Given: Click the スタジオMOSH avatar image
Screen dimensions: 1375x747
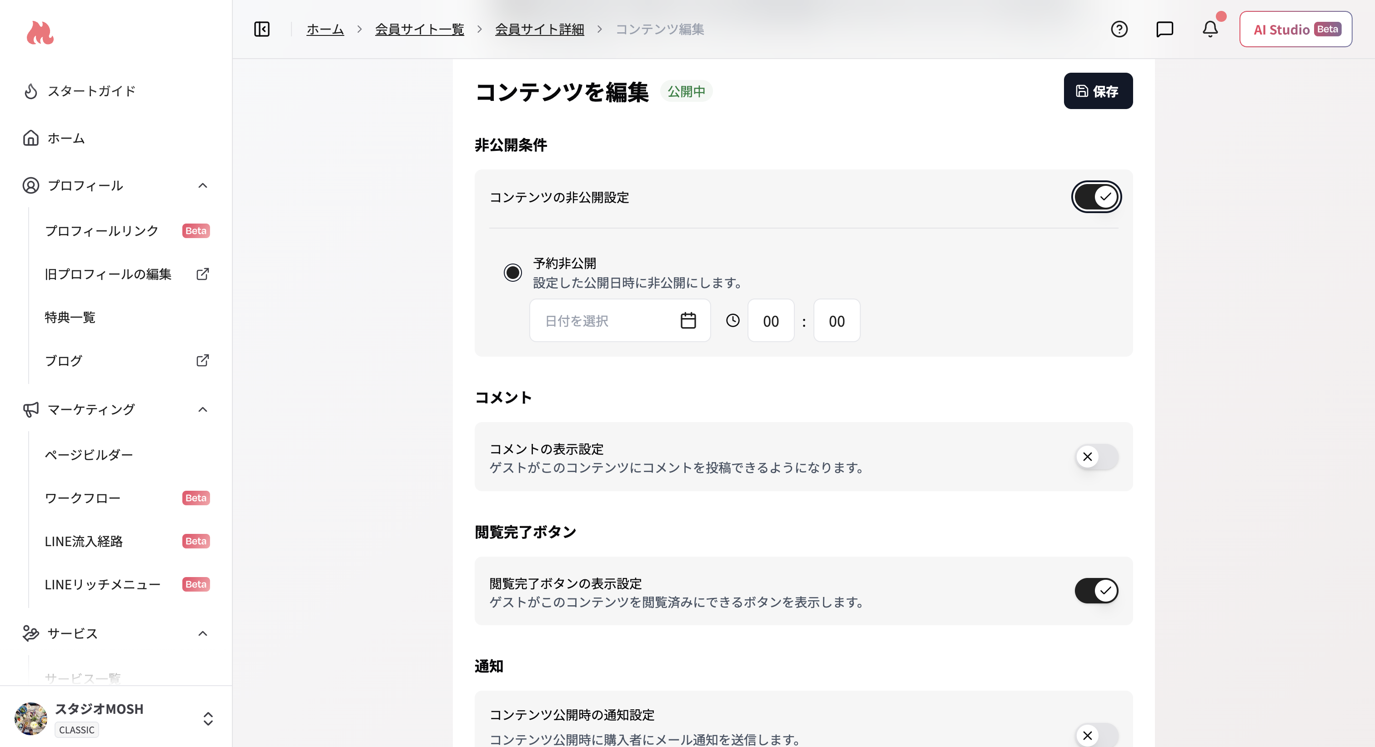Looking at the screenshot, I should 31,718.
